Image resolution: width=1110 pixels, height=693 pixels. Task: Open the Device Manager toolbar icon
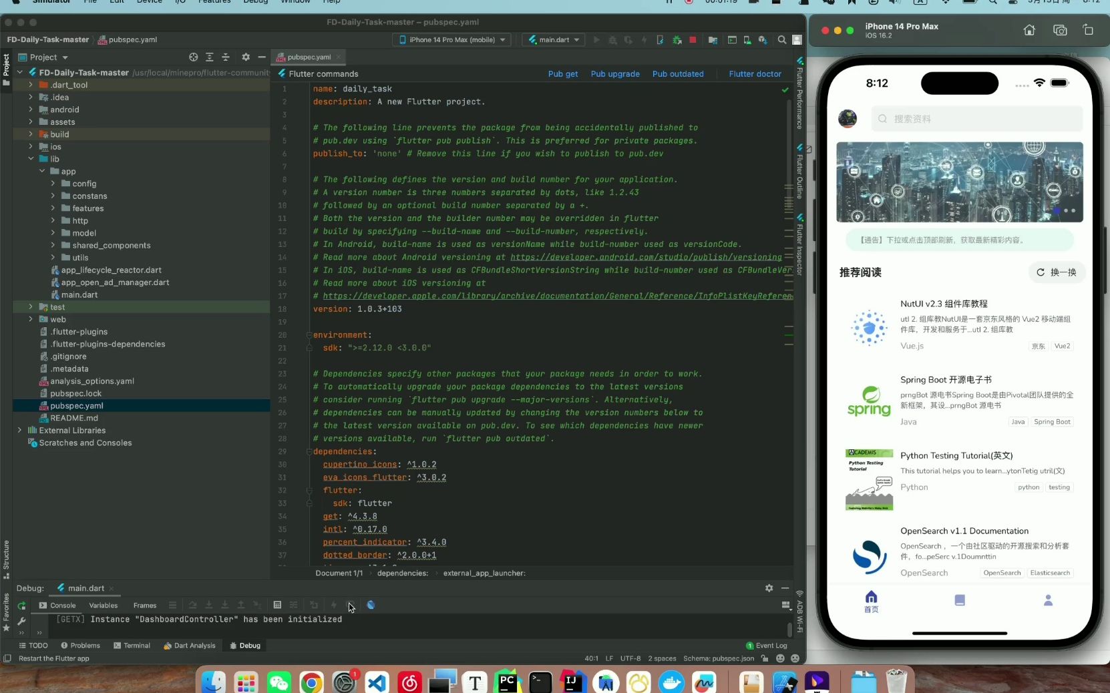pos(747,40)
